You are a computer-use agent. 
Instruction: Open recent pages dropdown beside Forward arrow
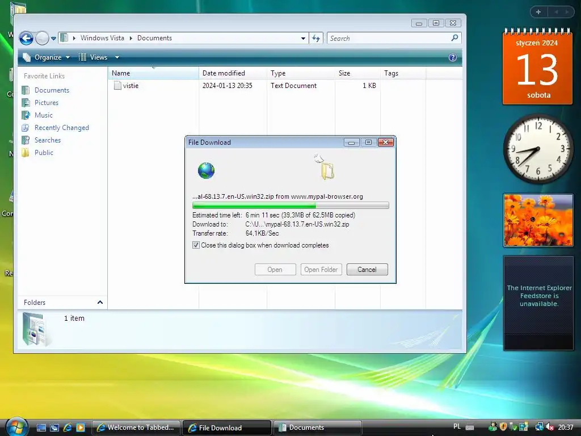point(53,38)
